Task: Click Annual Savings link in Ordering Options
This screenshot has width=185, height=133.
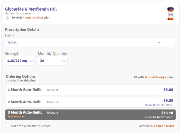Action: [x=155, y=77]
